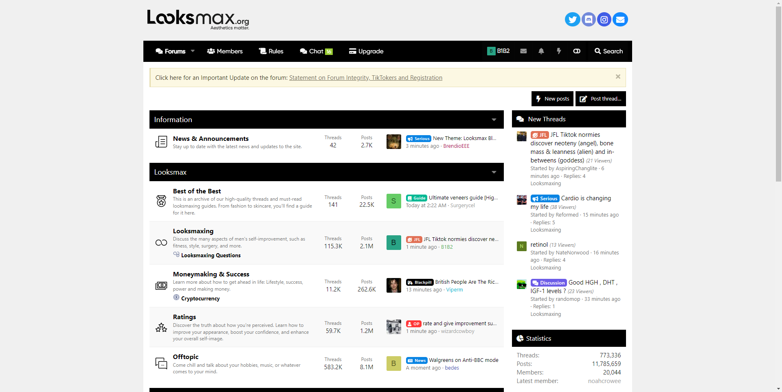Toggle the style switch icon in navbar
782x392 pixels.
pos(577,51)
